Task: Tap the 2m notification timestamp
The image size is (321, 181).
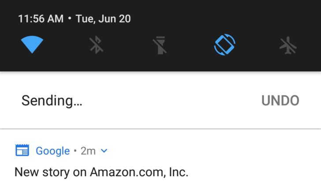Action: click(x=88, y=151)
